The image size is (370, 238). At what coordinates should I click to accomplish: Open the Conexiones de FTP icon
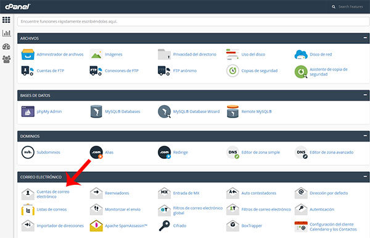tap(96, 70)
